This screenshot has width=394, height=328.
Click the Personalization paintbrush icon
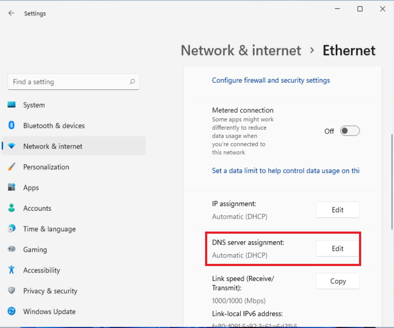coord(11,167)
